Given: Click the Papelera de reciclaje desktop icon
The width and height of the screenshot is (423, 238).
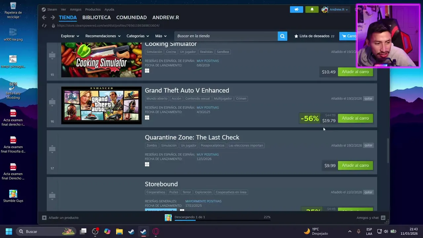Looking at the screenshot, I should click(x=13, y=10).
